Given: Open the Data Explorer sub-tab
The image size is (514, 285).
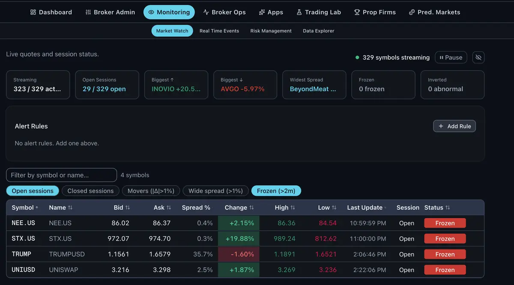Looking at the screenshot, I should tap(318, 31).
